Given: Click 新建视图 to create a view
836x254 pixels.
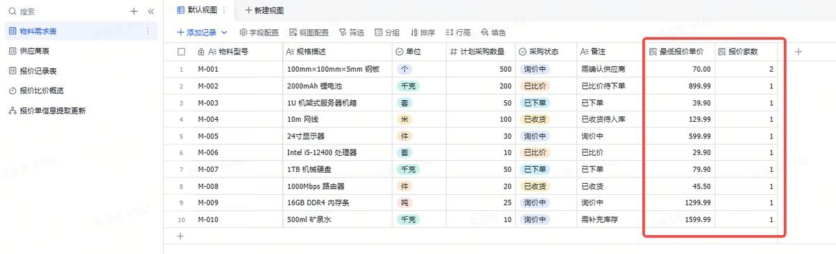Looking at the screenshot, I should pyautogui.click(x=264, y=10).
